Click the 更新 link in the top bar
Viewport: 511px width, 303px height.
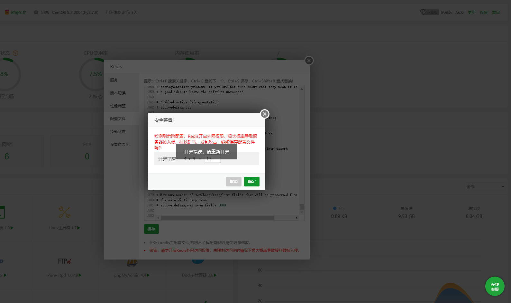[x=472, y=12]
